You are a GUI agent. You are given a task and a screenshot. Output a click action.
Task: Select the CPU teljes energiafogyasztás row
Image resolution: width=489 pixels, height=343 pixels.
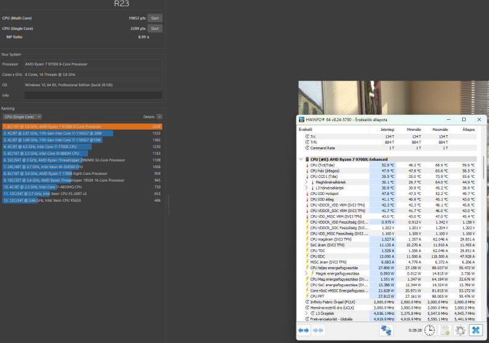click(388, 268)
